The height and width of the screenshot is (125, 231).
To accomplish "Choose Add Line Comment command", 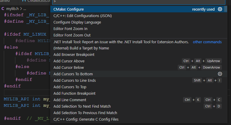I will click(x=138, y=100).
